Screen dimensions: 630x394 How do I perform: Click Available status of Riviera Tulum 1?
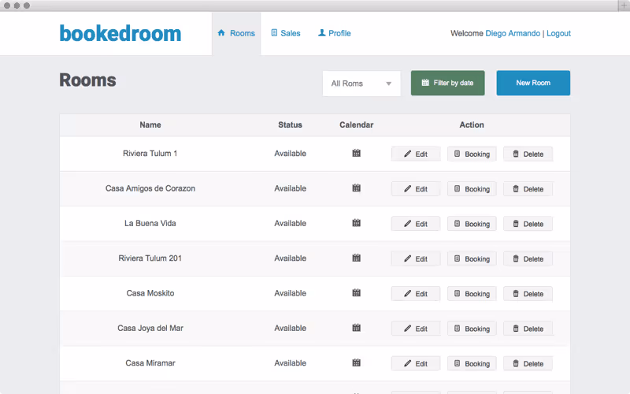[290, 153]
